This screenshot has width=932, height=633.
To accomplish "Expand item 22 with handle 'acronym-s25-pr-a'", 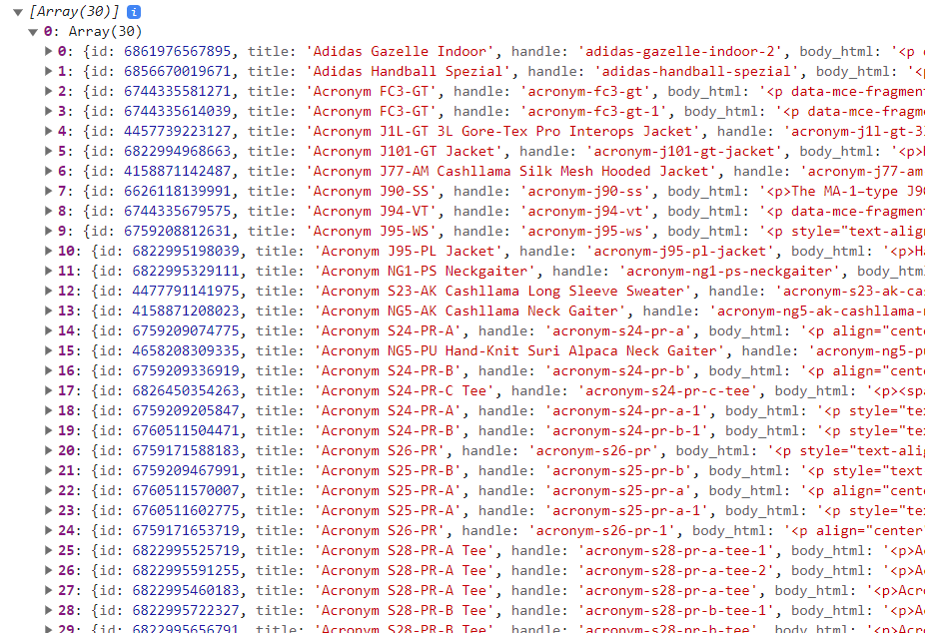I will click(x=49, y=490).
